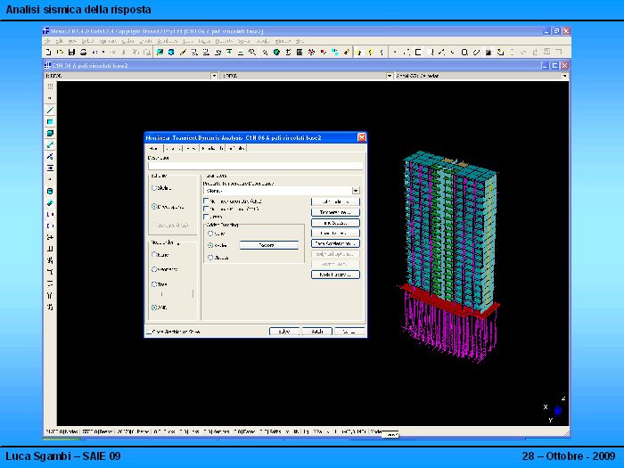Expand the first combo box above the model view
Image resolution: width=624 pixels, height=468 pixels.
pyautogui.click(x=214, y=77)
